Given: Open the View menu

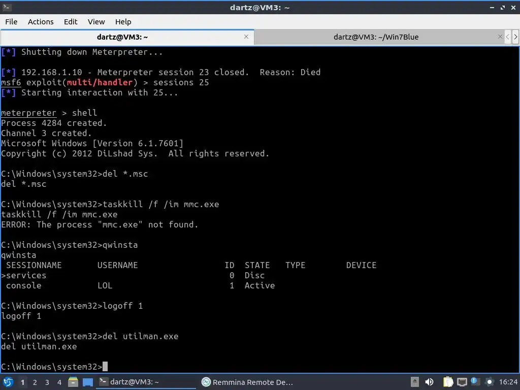Looking at the screenshot, I should click(96, 22).
